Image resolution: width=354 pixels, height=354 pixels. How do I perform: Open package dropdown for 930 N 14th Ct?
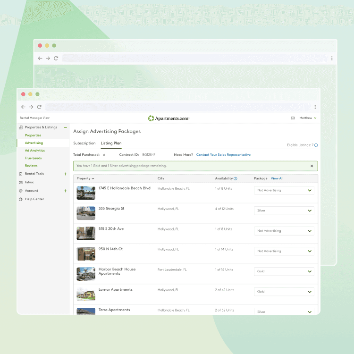coord(284,251)
